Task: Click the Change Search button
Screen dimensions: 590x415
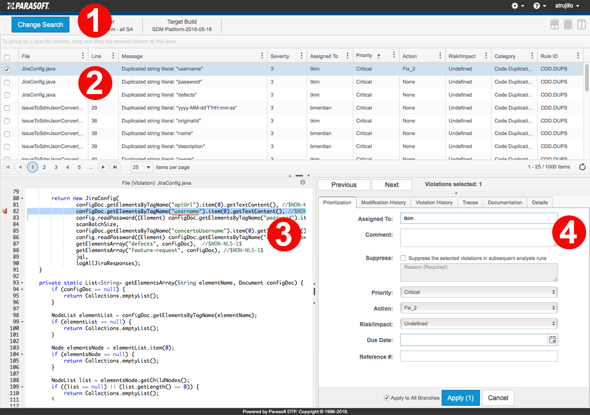Action: 40,25
